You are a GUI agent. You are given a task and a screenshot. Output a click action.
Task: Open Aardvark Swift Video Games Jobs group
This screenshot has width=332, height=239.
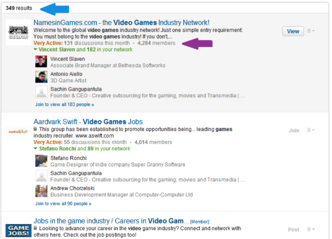[88, 122]
